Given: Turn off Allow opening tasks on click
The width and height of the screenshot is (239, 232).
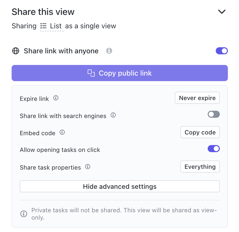Looking at the screenshot, I should coord(213,149).
